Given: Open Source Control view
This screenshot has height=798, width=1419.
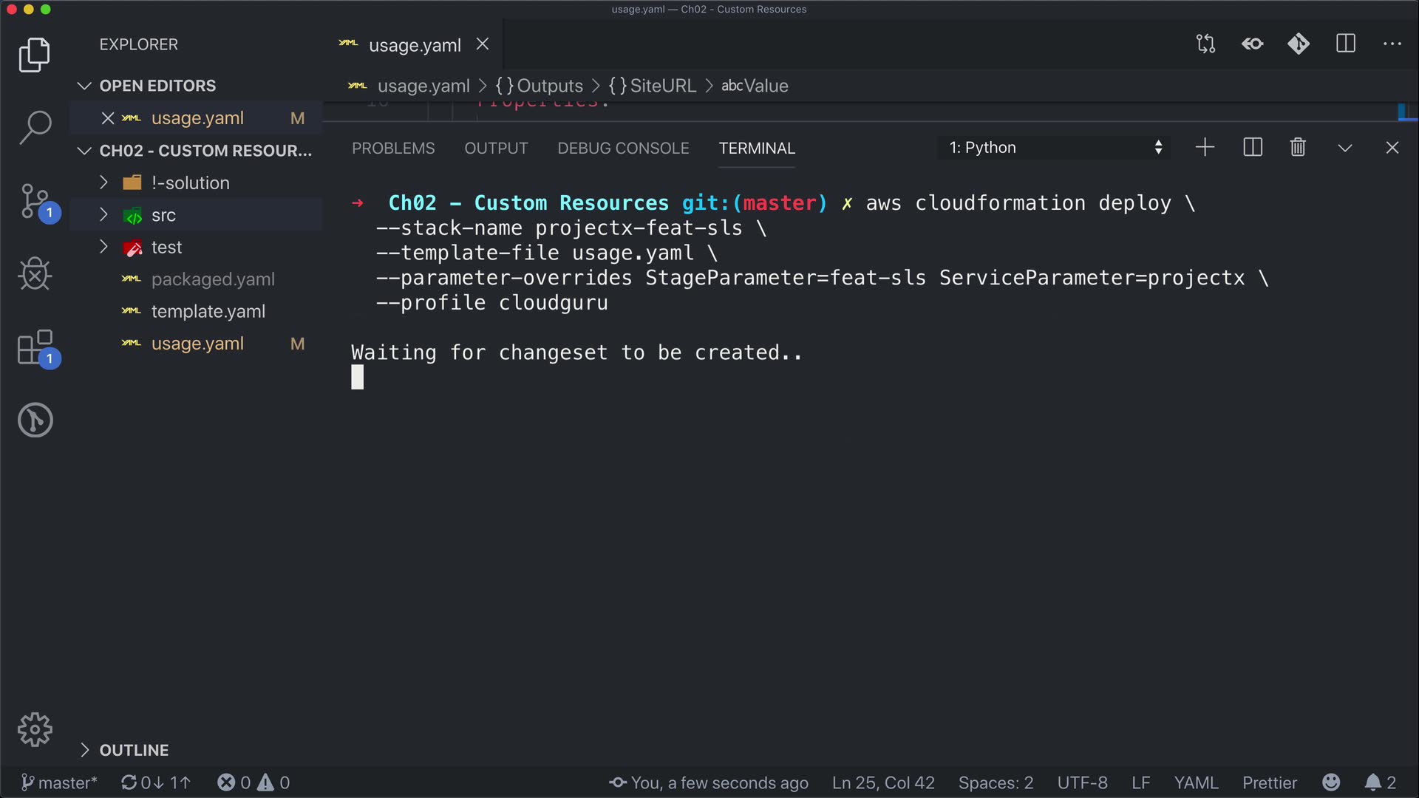Looking at the screenshot, I should (35, 201).
